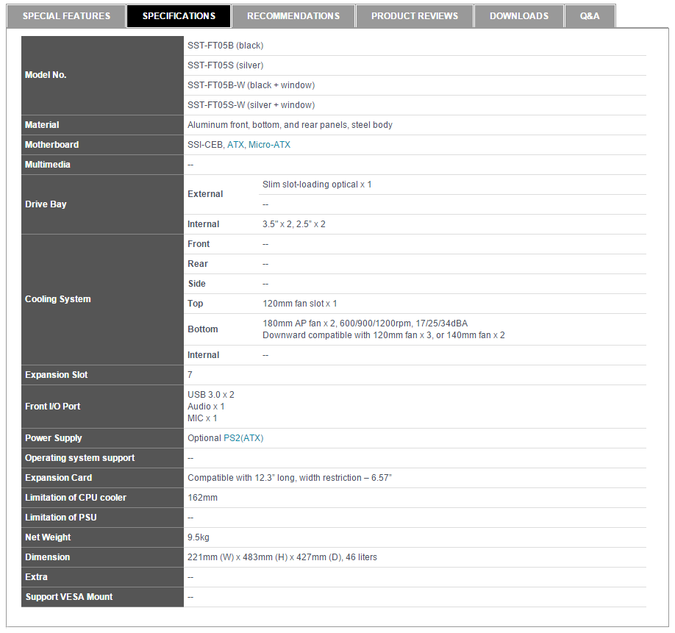Click the Compatible with 12.3" long text
Screen dimensions: 675x633
click(290, 478)
